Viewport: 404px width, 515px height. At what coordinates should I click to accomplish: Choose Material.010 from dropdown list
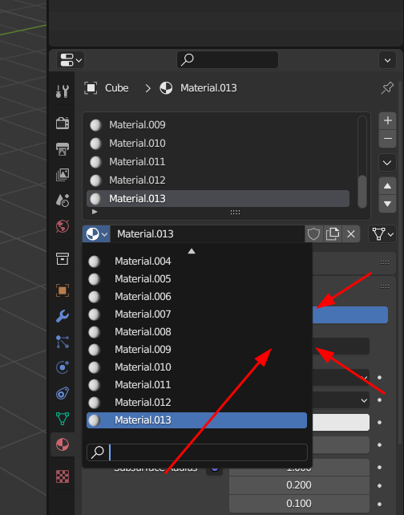pyautogui.click(x=197, y=367)
